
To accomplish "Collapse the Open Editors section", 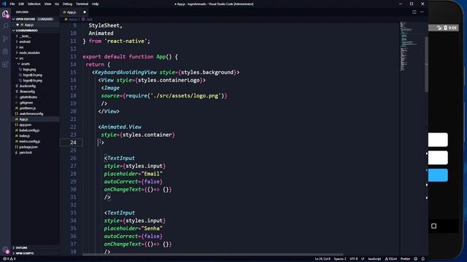I will [35, 19].
